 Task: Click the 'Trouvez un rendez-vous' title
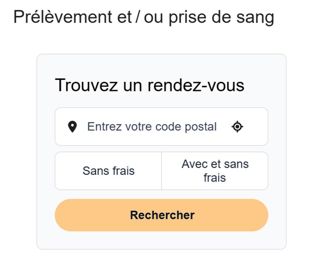150,85
